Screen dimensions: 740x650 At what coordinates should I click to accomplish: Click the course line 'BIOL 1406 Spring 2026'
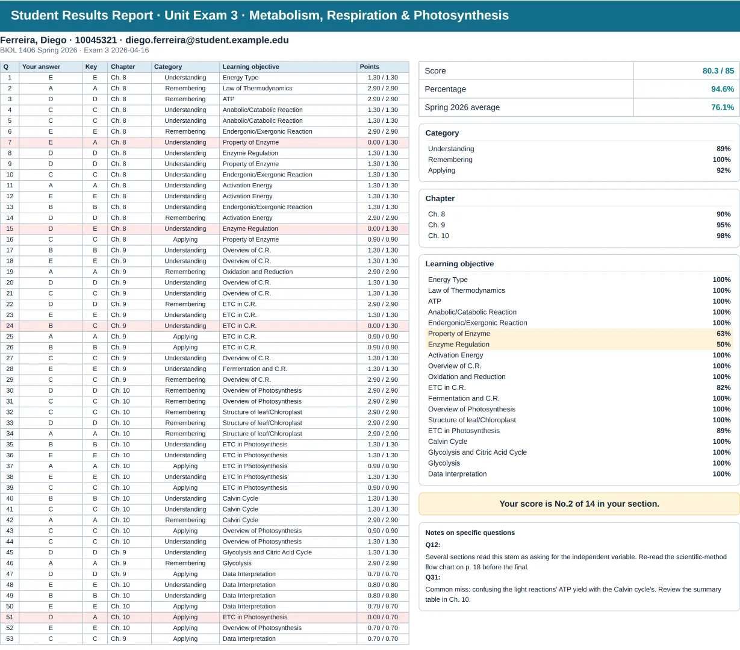[x=39, y=51]
